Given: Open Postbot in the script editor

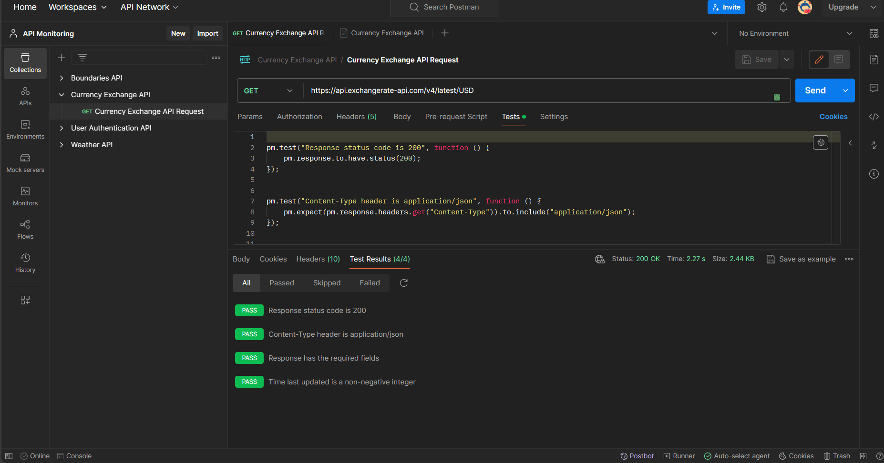Looking at the screenshot, I should tap(821, 142).
